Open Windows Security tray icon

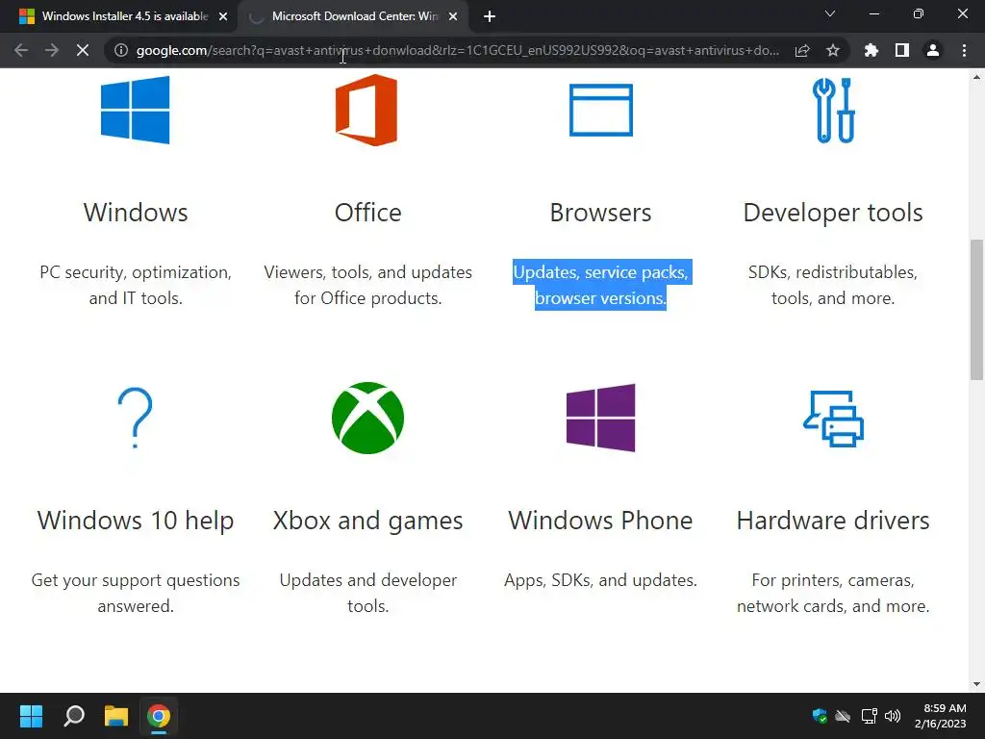click(820, 716)
